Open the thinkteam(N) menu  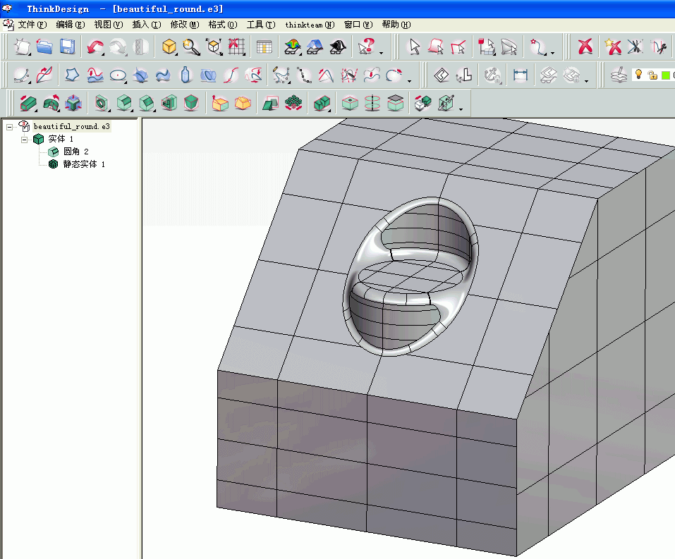tap(310, 25)
